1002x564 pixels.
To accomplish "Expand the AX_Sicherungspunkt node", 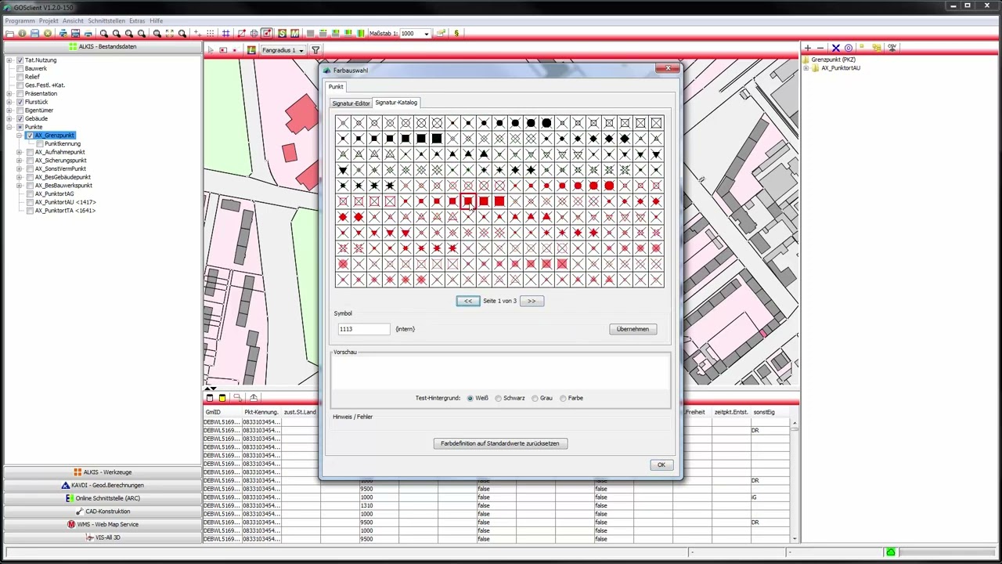I will [20, 161].
